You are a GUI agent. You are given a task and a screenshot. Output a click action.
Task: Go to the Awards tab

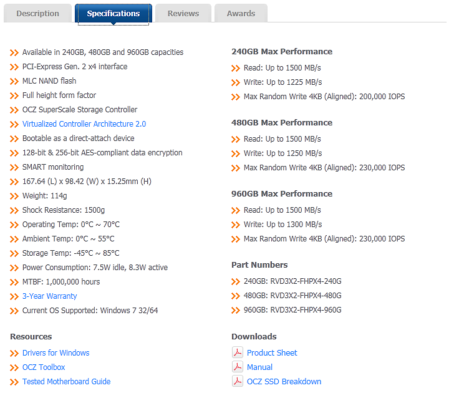(241, 13)
